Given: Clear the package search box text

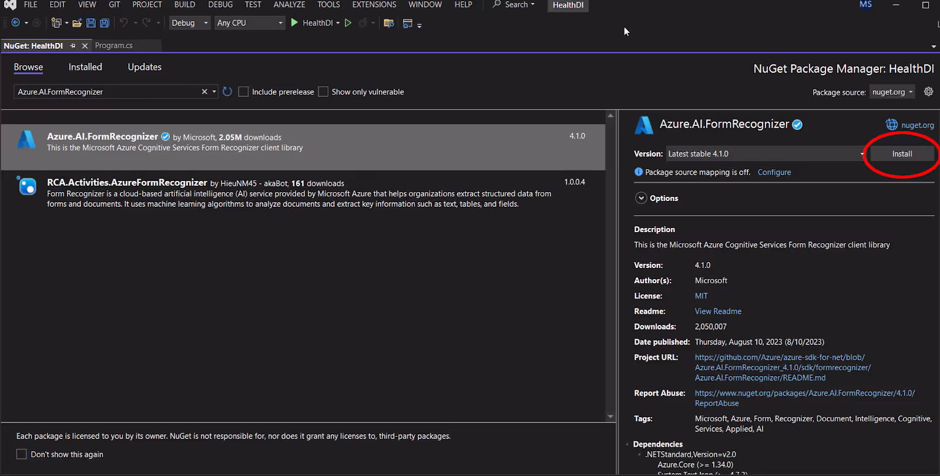Looking at the screenshot, I should [204, 92].
